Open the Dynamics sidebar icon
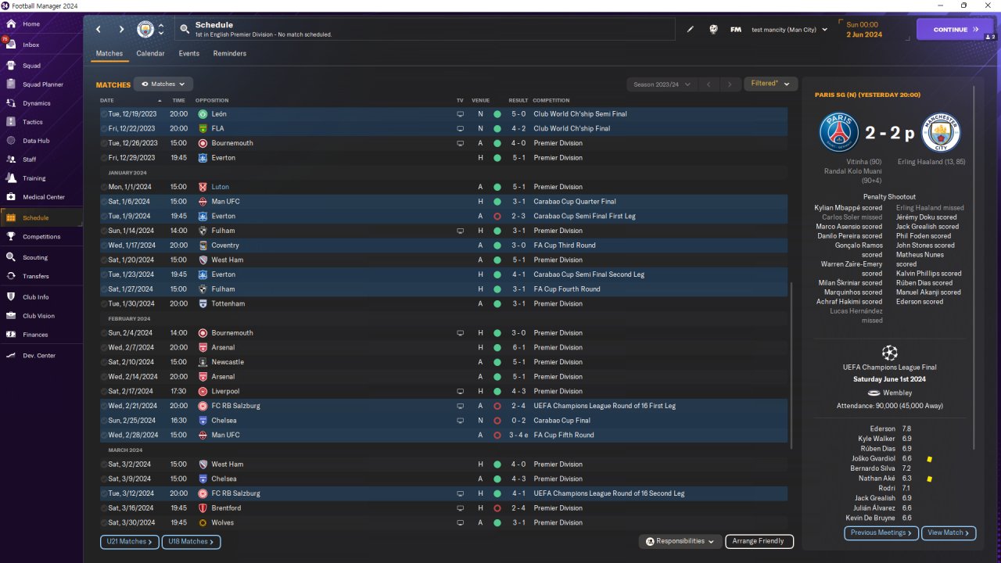 point(11,103)
